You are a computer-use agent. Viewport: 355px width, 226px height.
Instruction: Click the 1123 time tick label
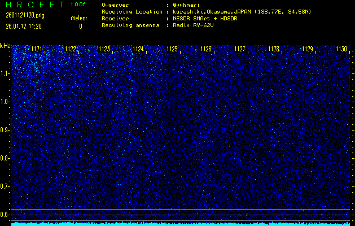click(104, 49)
